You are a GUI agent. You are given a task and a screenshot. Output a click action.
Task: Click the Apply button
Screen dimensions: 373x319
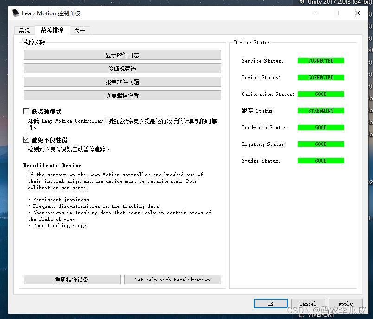(346, 303)
